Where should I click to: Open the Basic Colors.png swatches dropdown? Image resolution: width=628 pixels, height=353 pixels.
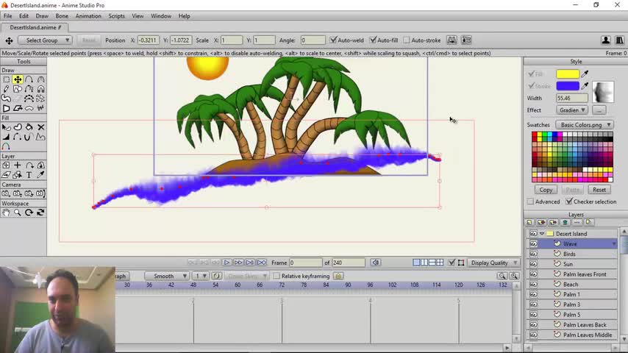click(x=585, y=124)
